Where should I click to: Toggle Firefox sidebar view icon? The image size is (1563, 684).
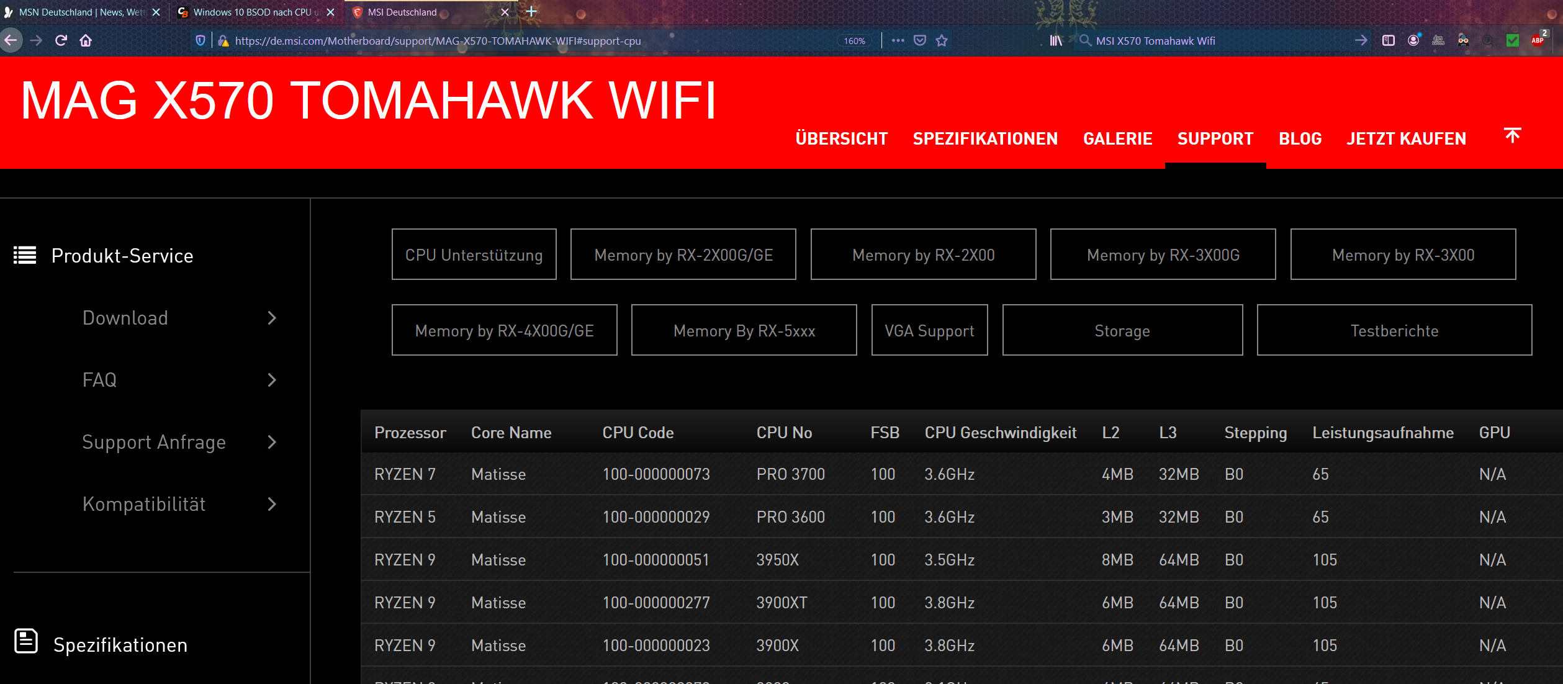1389,40
